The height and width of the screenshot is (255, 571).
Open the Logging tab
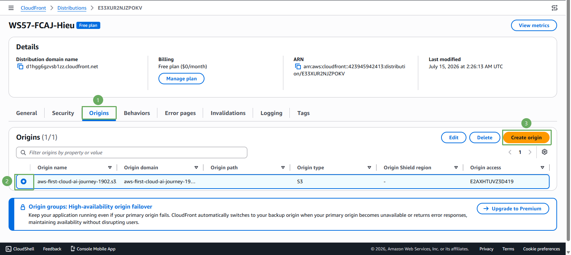271,113
